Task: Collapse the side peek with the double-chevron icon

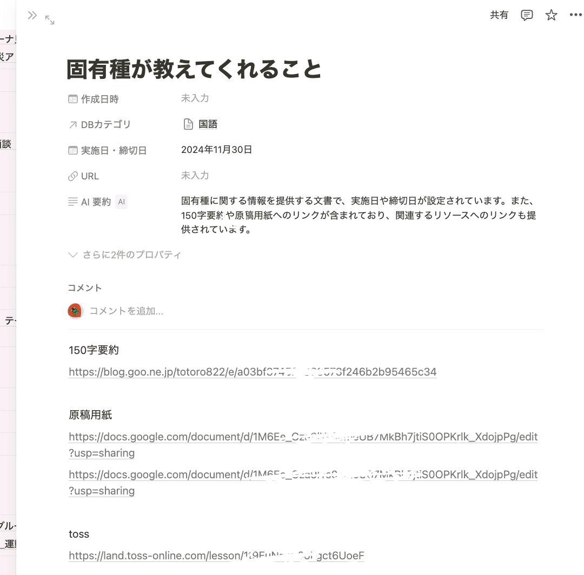Action: (32, 15)
